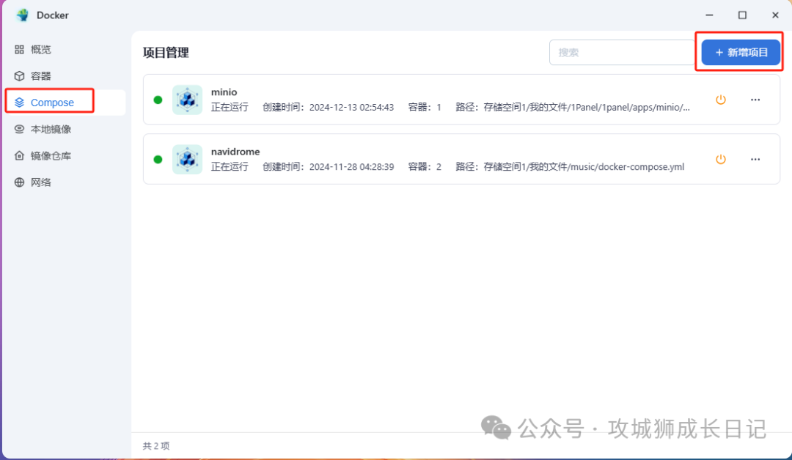Toggle power for minio project
Image resolution: width=792 pixels, height=460 pixels.
point(721,100)
